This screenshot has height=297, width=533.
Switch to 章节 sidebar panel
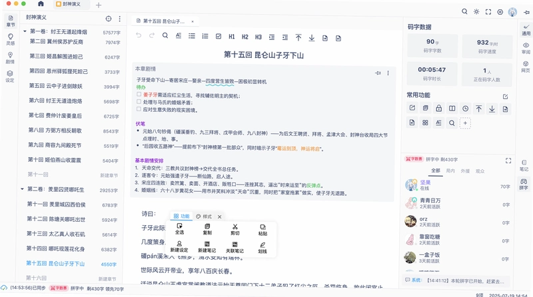coord(11,21)
